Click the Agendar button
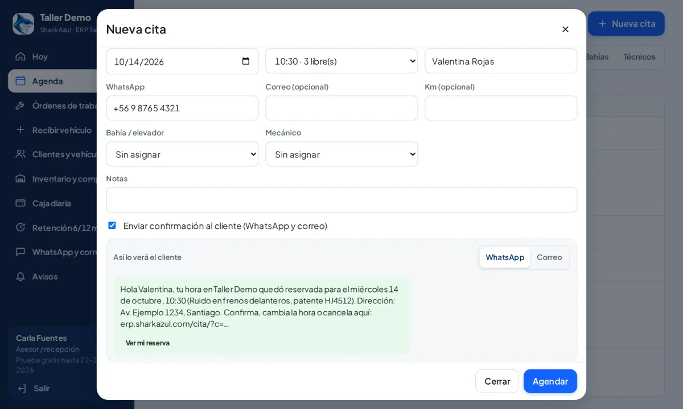The width and height of the screenshot is (683, 409). click(x=550, y=381)
